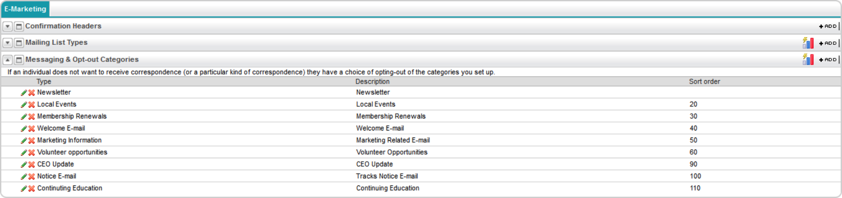Edit the CEO Update category
Screen dimensions: 842x198
pos(24,165)
